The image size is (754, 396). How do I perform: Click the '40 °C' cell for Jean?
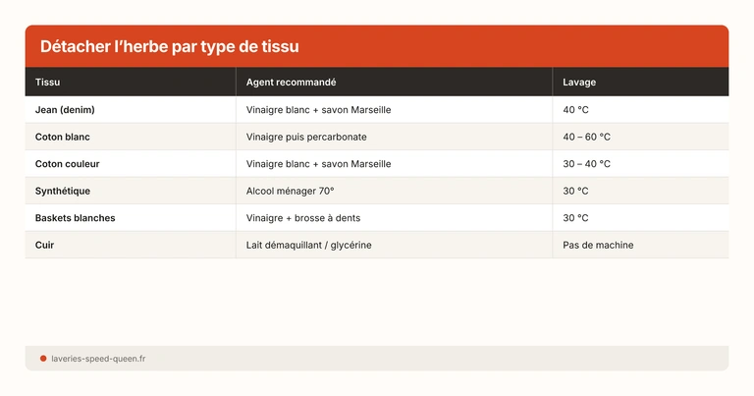(x=575, y=110)
